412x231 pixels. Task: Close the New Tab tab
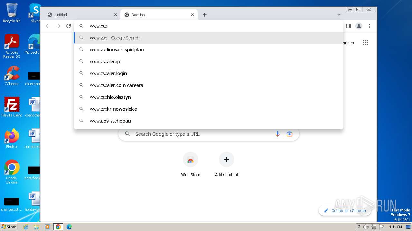[192, 15]
